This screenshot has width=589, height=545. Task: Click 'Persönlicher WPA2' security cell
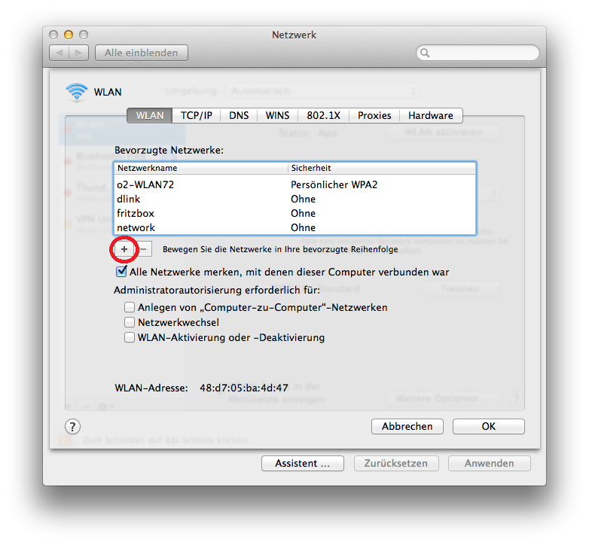(x=334, y=184)
